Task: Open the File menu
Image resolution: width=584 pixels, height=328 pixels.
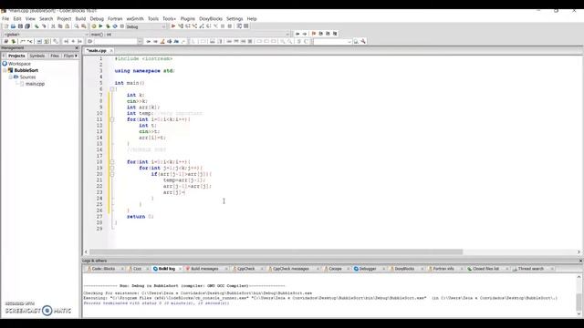Action: 5,18
